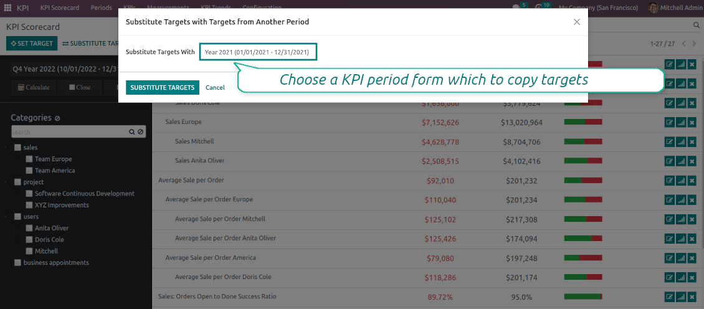Open the top-right search magnifier icon
The width and height of the screenshot is (704, 309).
click(697, 26)
